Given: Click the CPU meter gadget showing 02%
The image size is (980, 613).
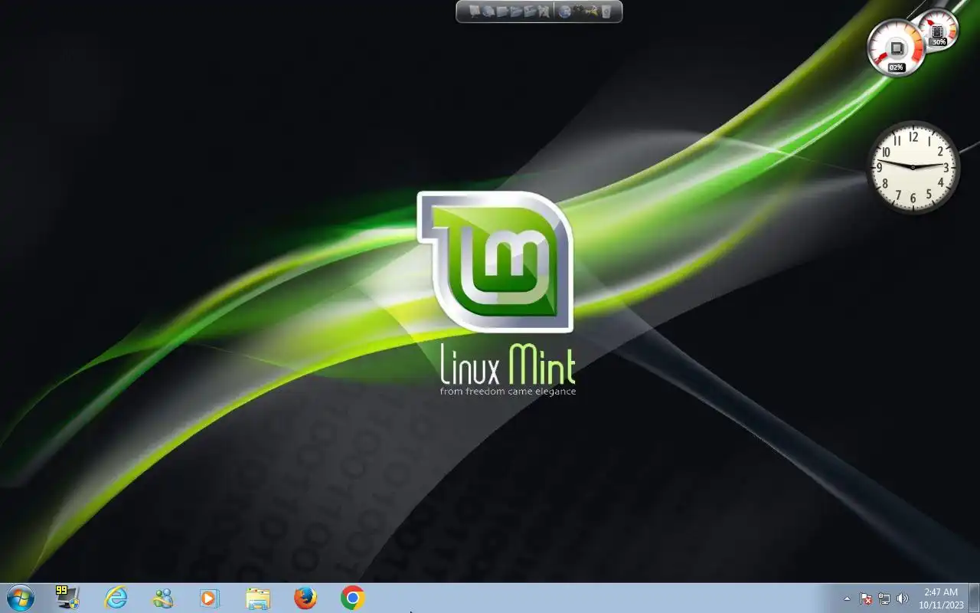Looking at the screenshot, I should click(896, 48).
